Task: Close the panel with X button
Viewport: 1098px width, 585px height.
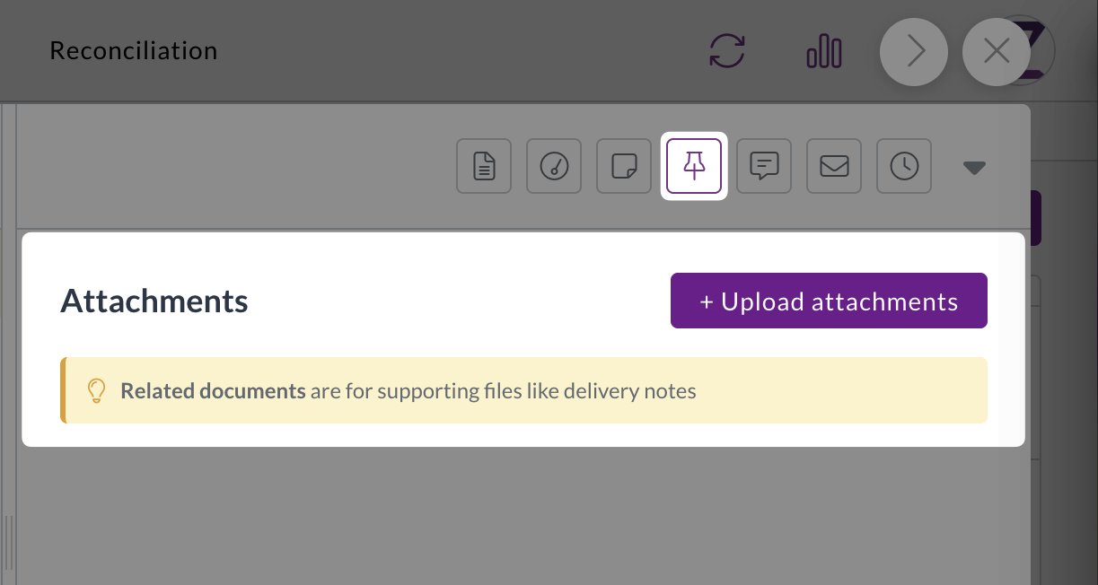Action: click(996, 52)
